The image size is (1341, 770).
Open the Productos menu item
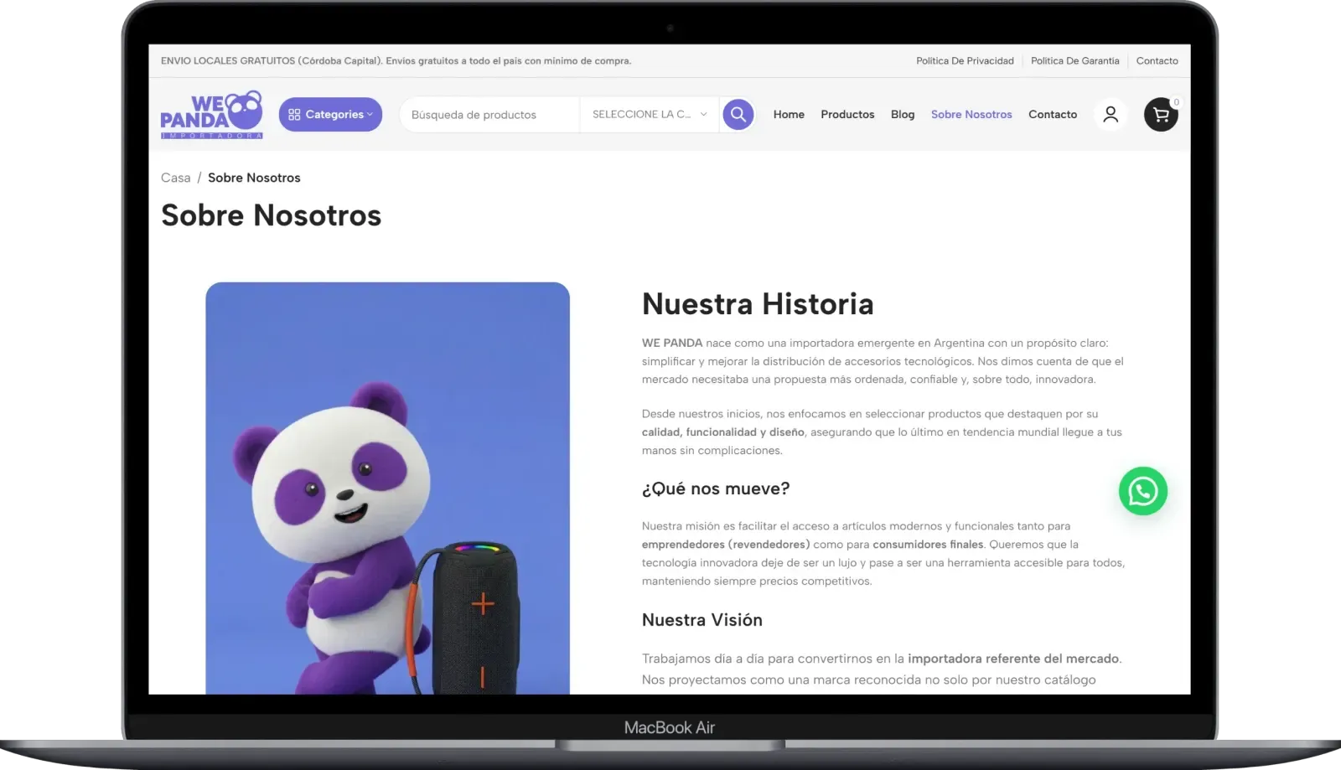(847, 115)
